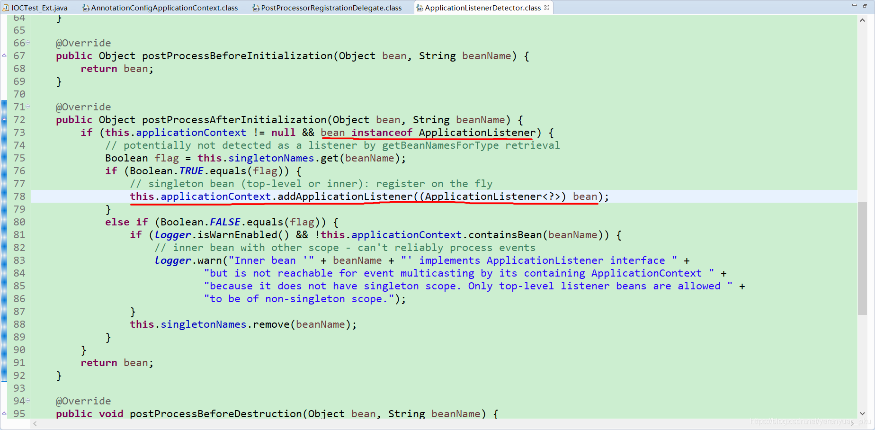875x430 pixels.
Task: Click Boolean.TRUE constant on line 76
Action: [x=166, y=171]
